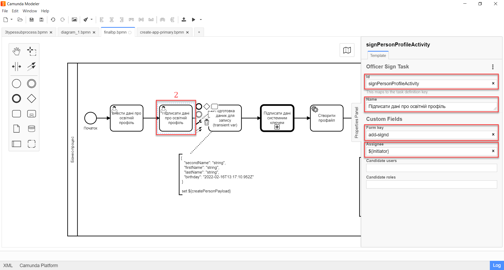Close the 3typessubprocess.bpmn tab
This screenshot has height=270, width=504.
[x=51, y=32]
